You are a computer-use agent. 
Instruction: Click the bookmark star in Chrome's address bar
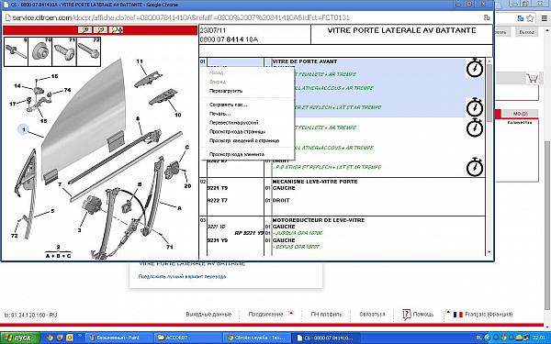click(530, 18)
